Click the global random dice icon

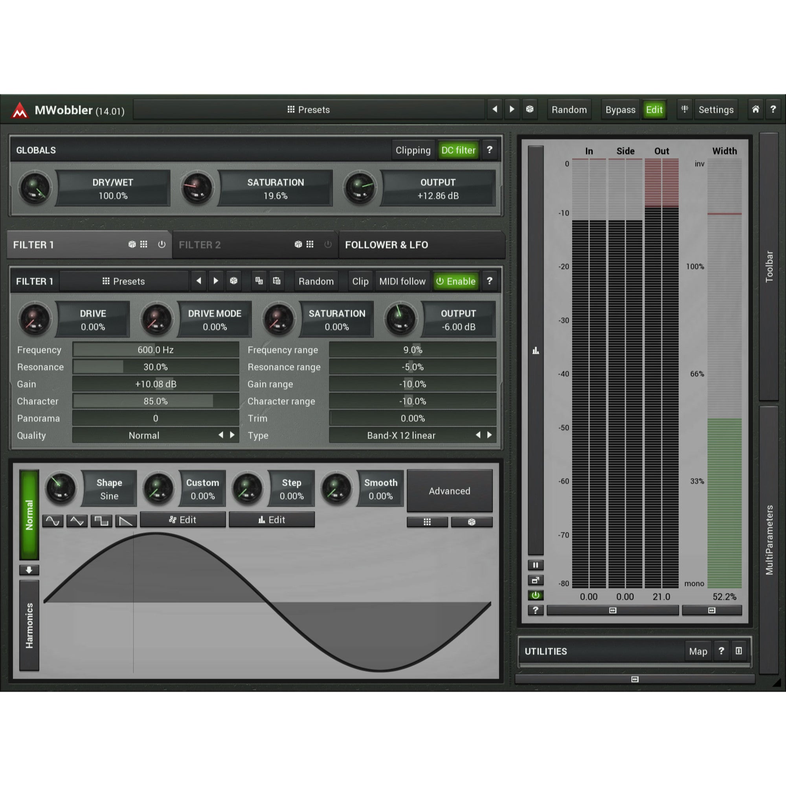pos(530,109)
